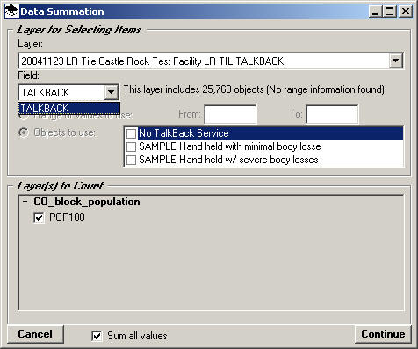Toggle the Sum all values checkbox
The width and height of the screenshot is (418, 349).
97,336
